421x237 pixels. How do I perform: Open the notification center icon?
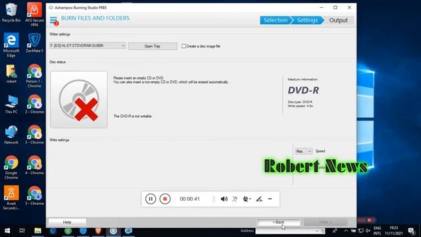[x=411, y=231]
